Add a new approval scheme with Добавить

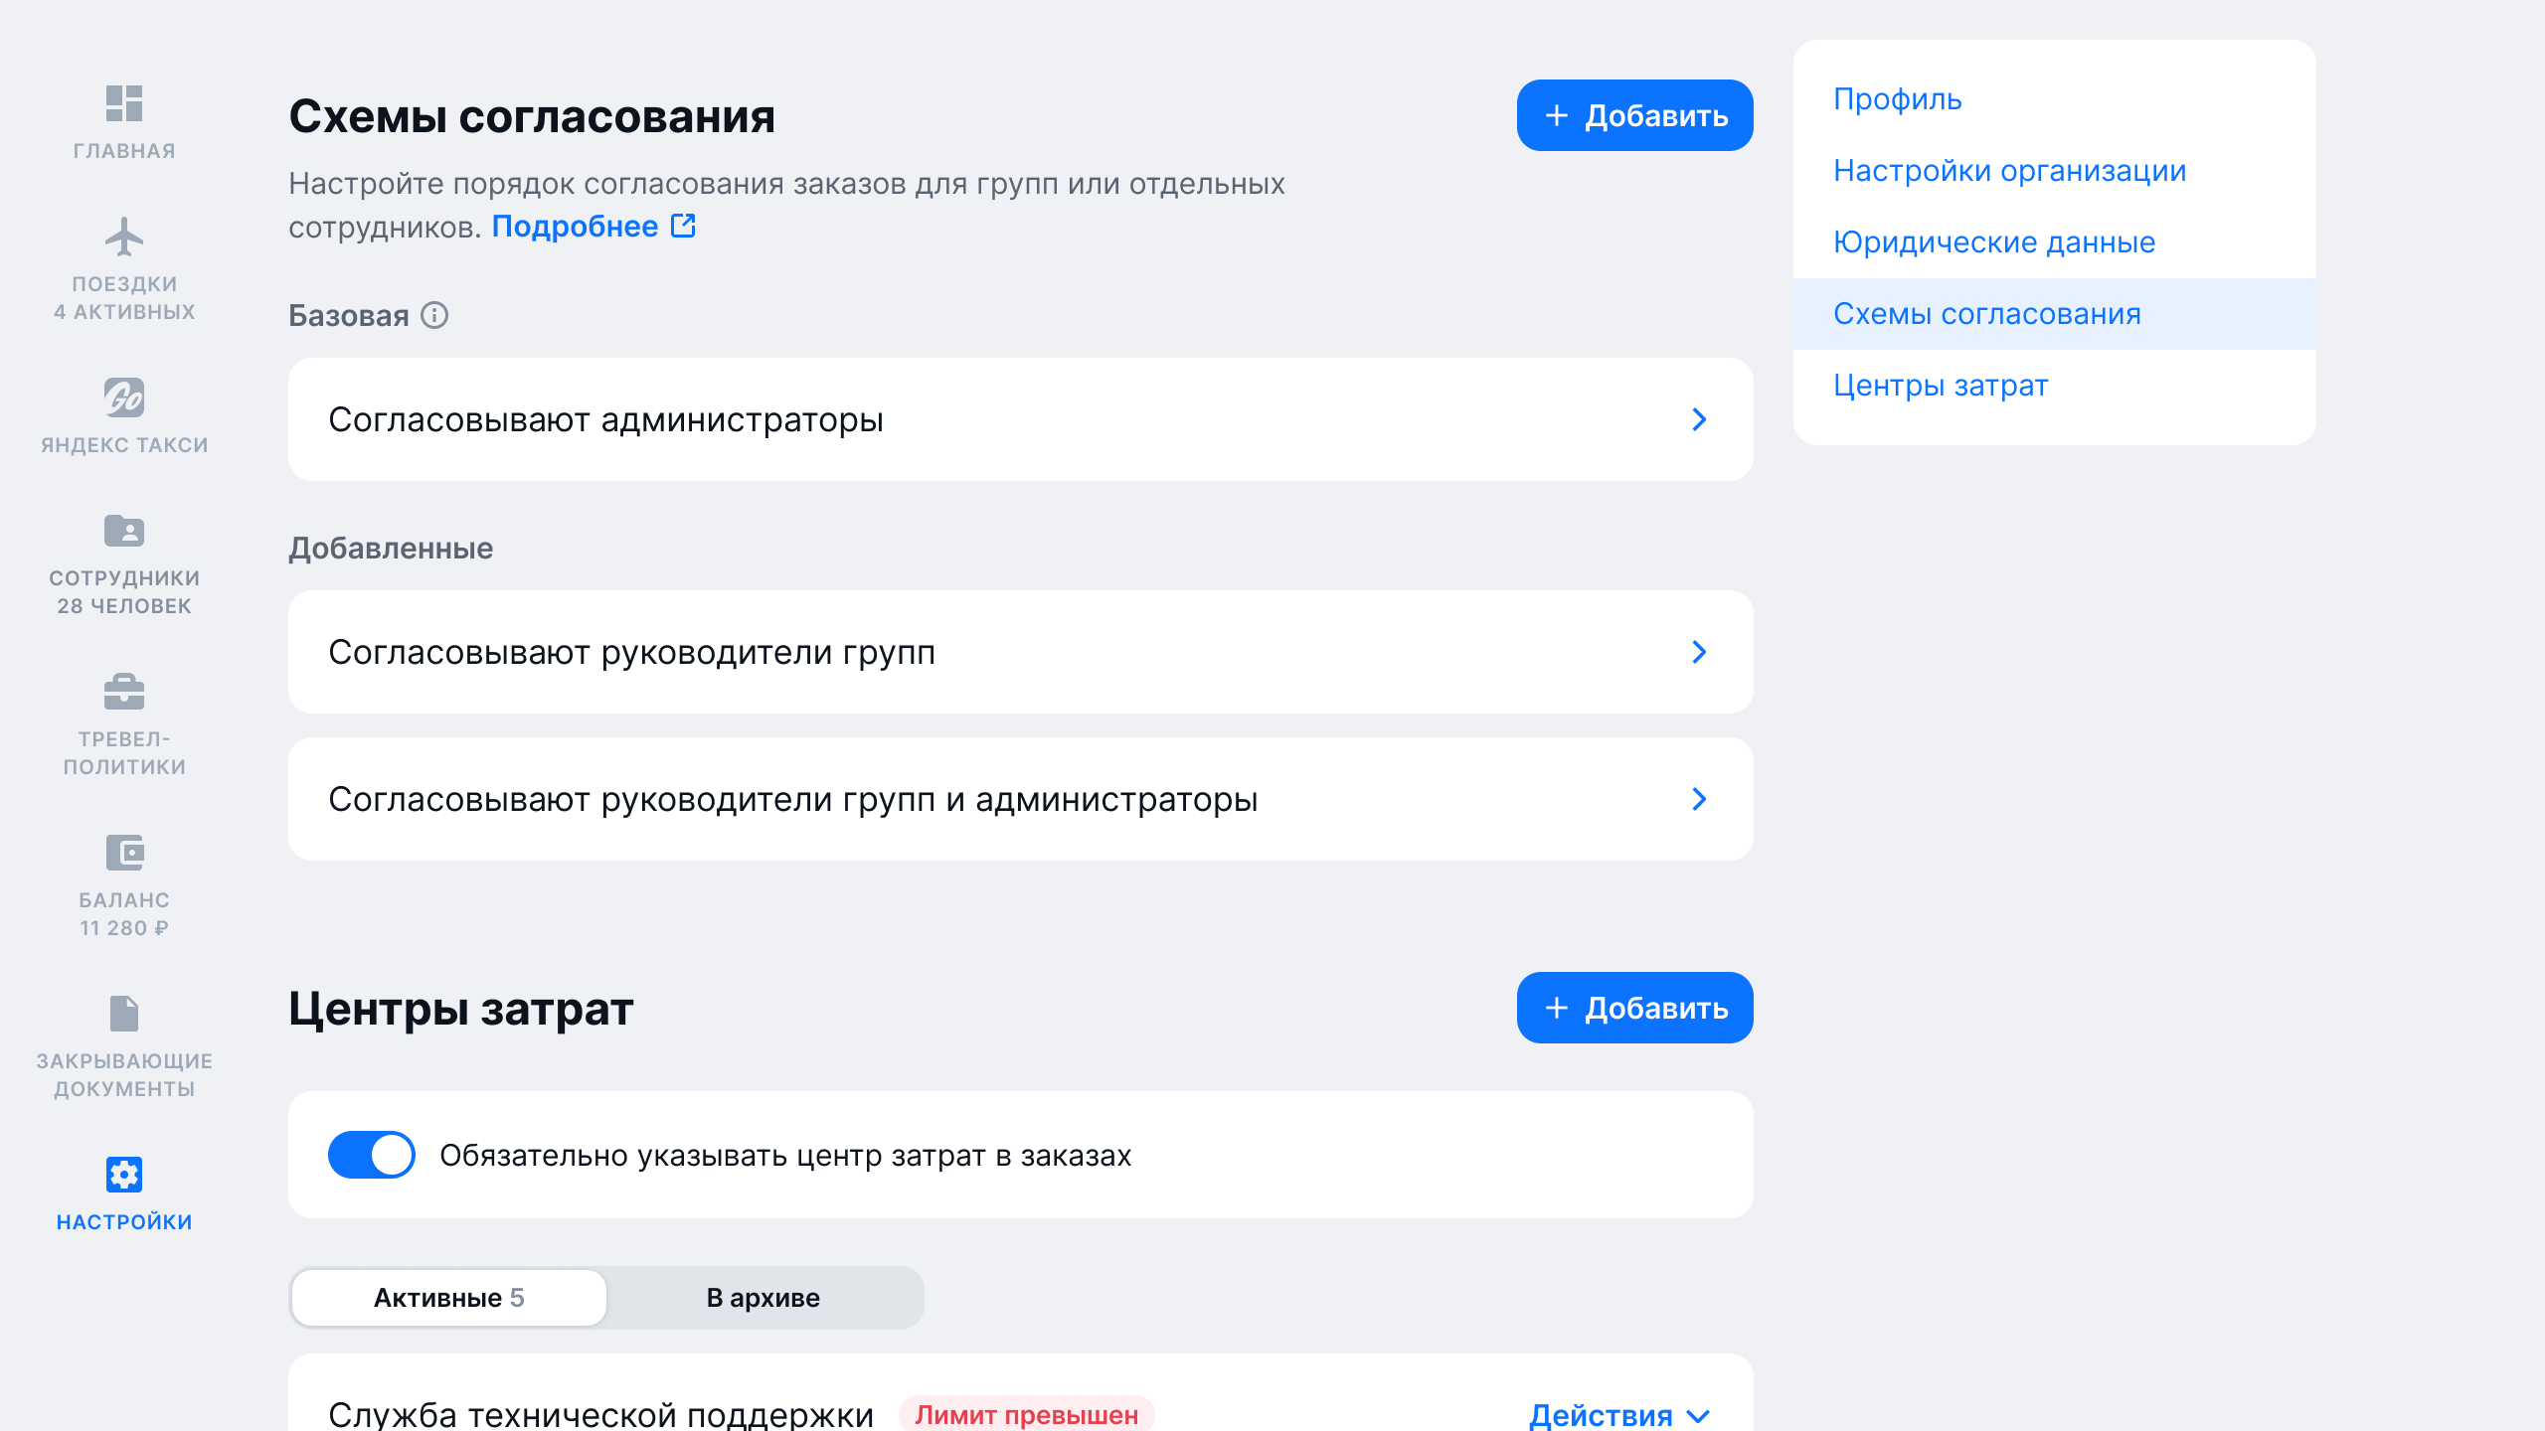click(x=1634, y=115)
